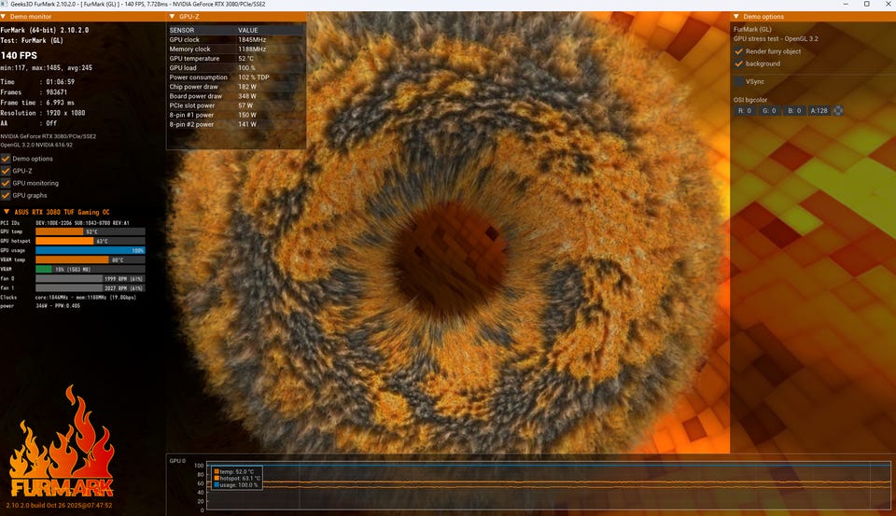This screenshot has height=516, width=896.
Task: Click the Clocks core/mem line
Action: pyautogui.click(x=68, y=297)
